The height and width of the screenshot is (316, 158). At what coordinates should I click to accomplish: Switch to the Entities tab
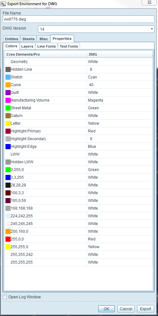click(x=12, y=39)
